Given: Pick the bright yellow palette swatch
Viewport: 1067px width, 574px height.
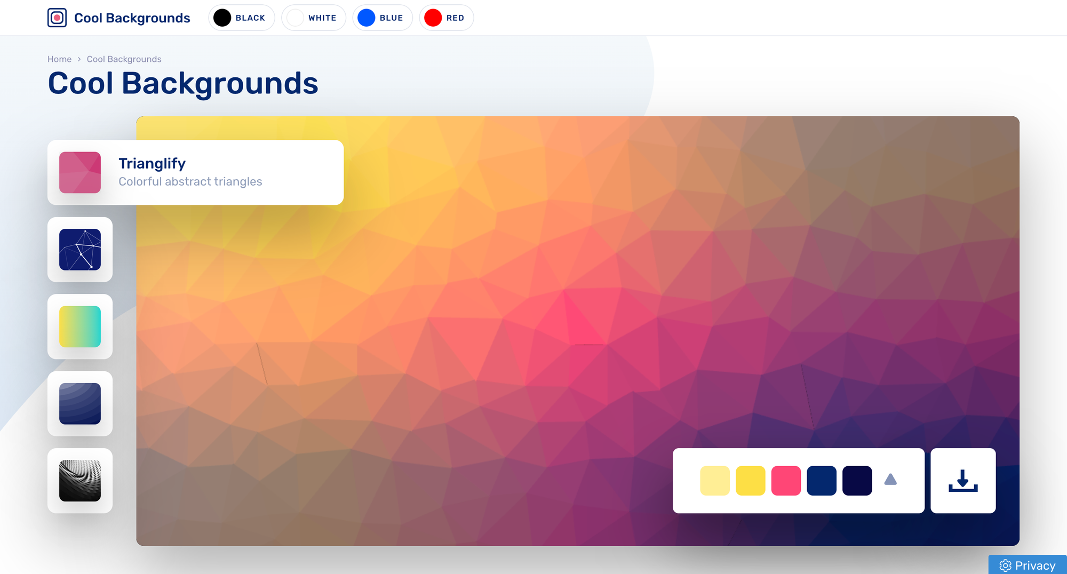Looking at the screenshot, I should click(751, 481).
